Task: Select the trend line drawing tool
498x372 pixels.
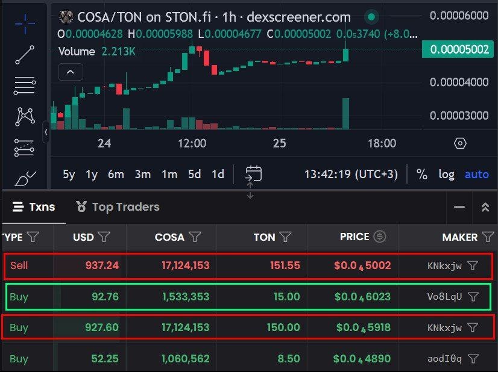Action: [x=25, y=55]
